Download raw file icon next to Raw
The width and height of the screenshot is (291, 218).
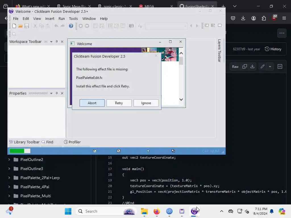(252, 66)
